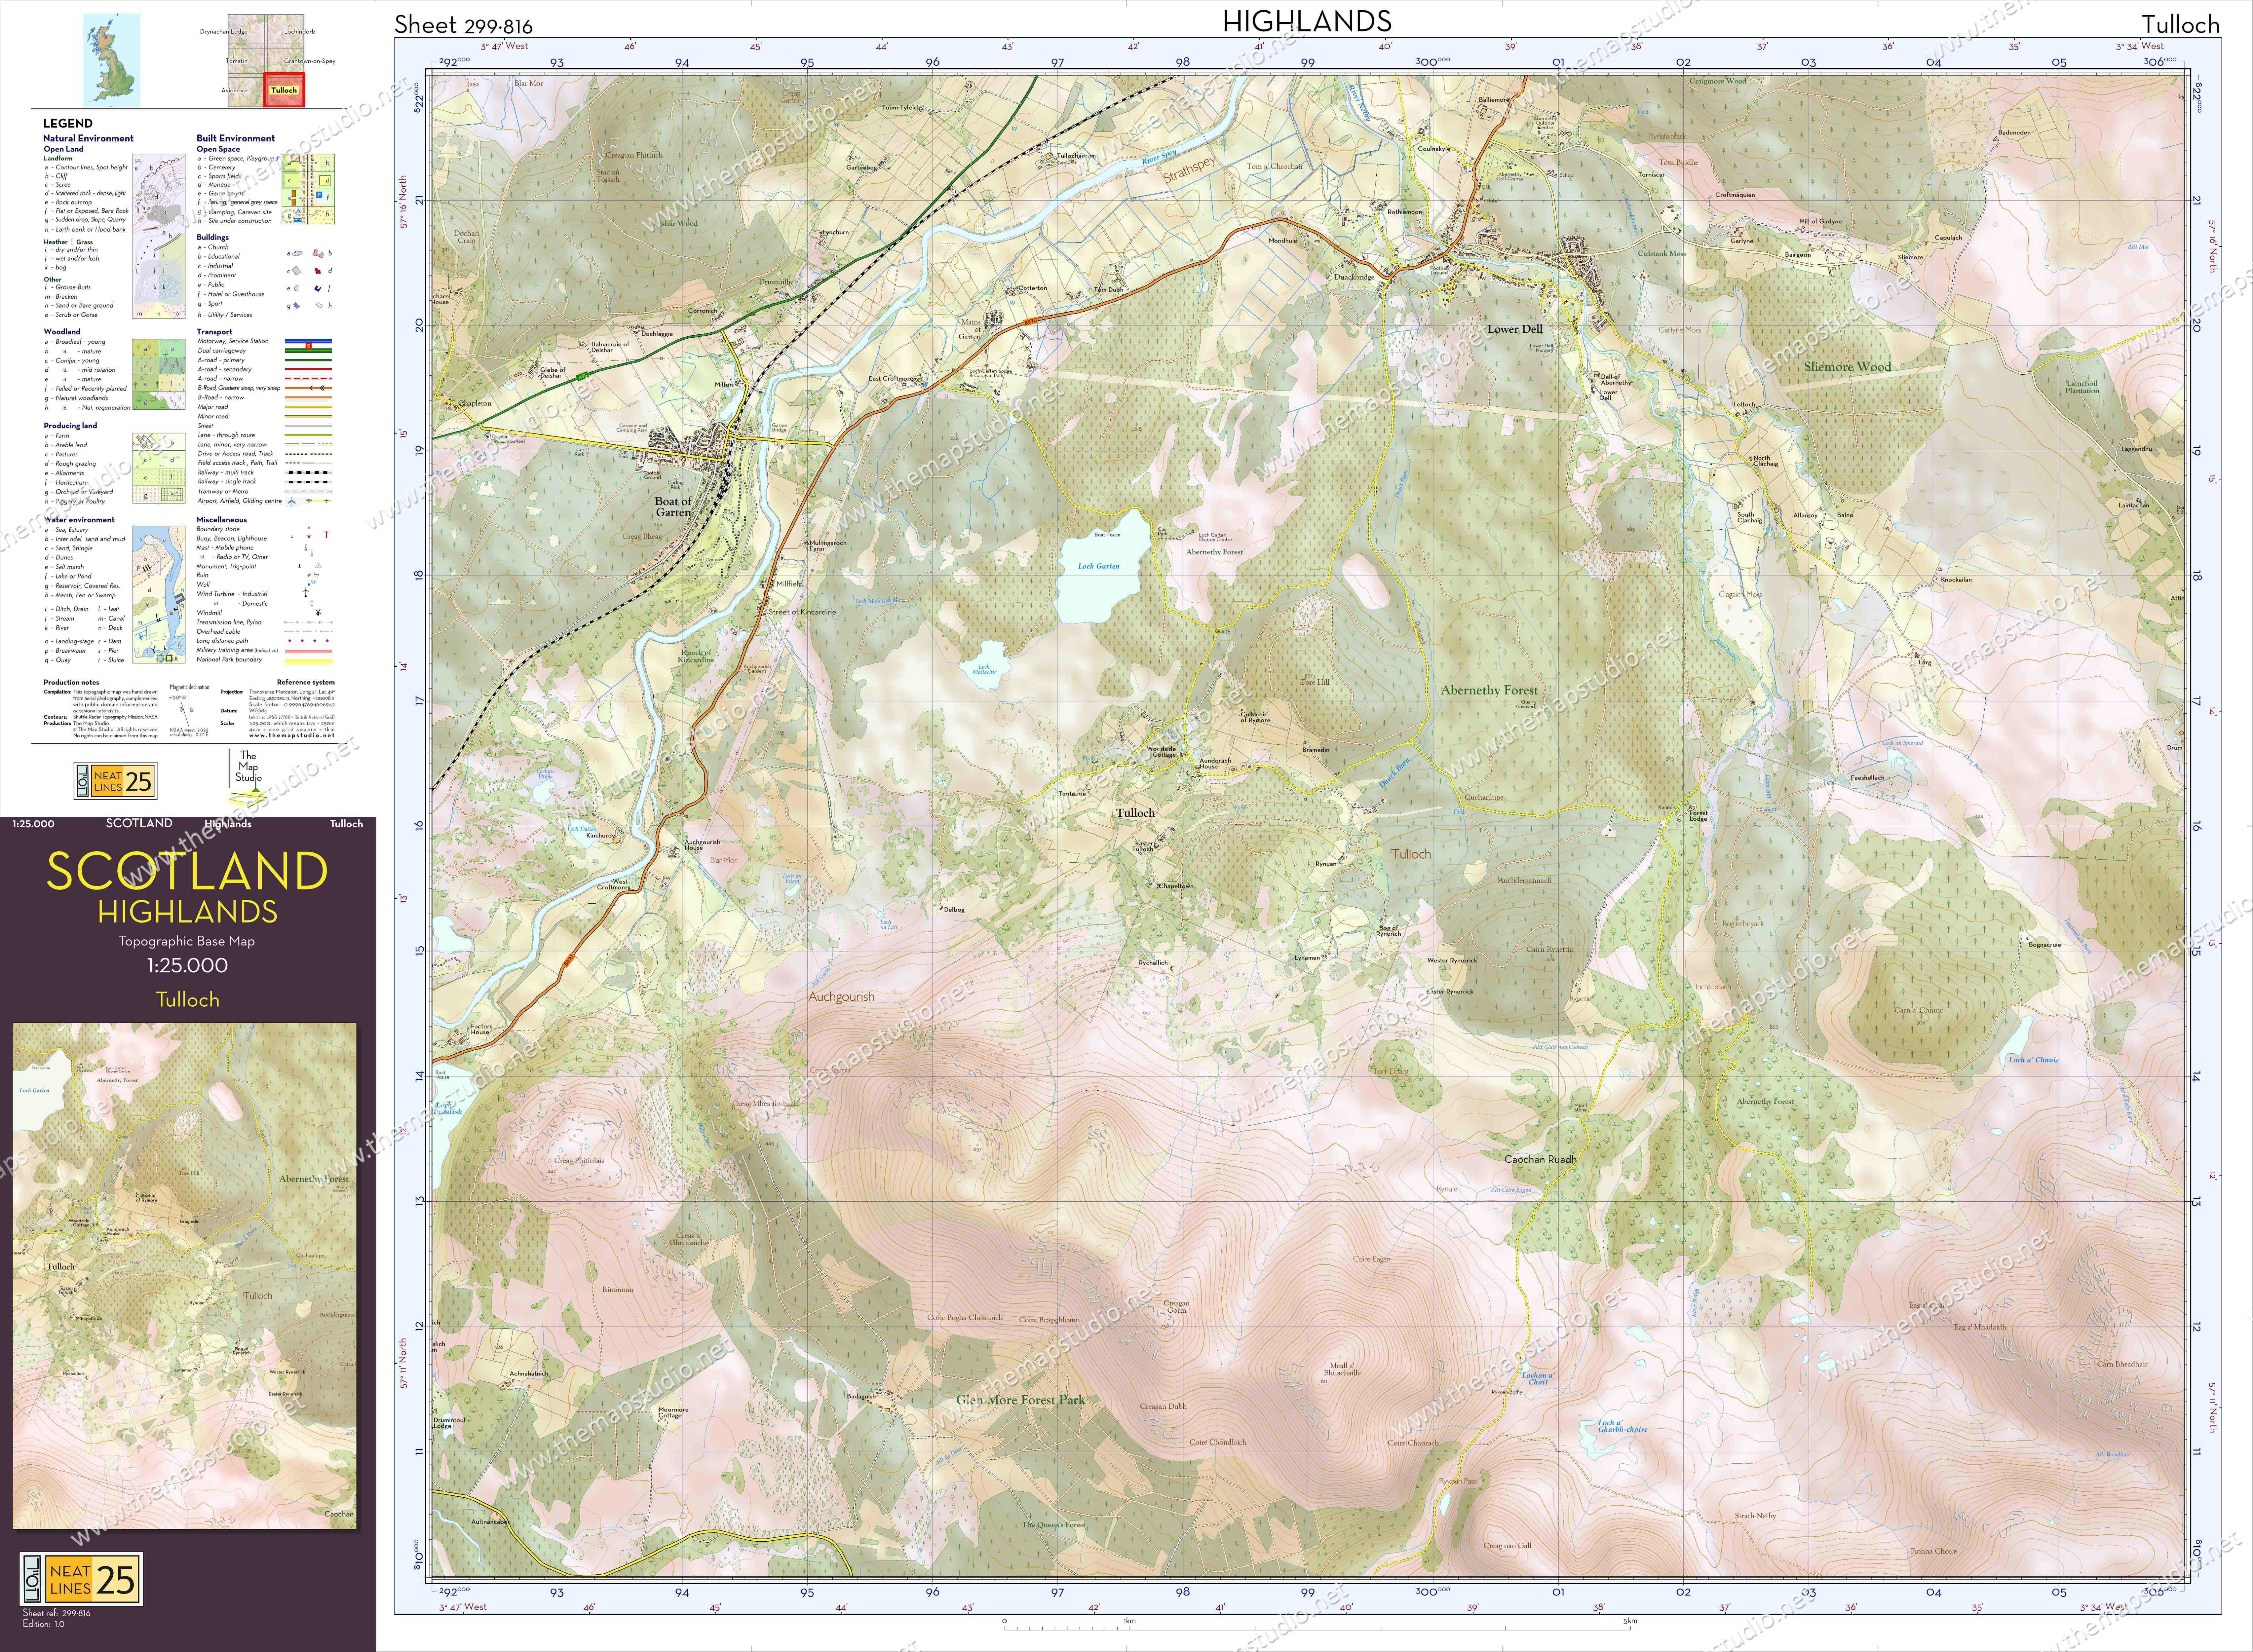Screen dimensions: 2253x1652
Task: Click the Reference system heading
Action: coord(306,683)
